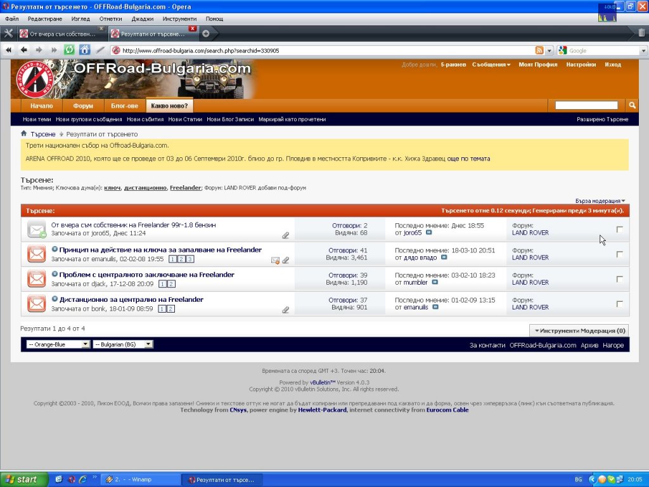
Task: Click the OFFRoad-Bulgaria round logo
Action: (x=35, y=79)
